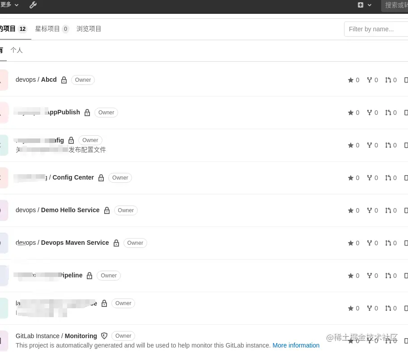
Task: Click Owner badge on Config Center row
Action: click(x=120, y=178)
